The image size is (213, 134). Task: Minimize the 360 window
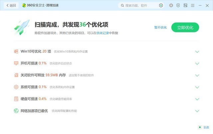pos(200,5)
